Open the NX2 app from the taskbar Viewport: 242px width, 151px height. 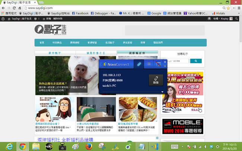pyautogui.click(x=49, y=147)
